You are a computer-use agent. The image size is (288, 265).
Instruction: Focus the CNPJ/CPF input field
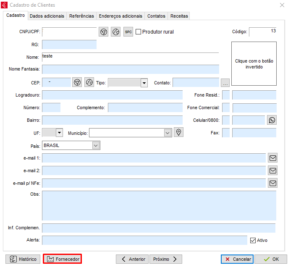coord(69,32)
